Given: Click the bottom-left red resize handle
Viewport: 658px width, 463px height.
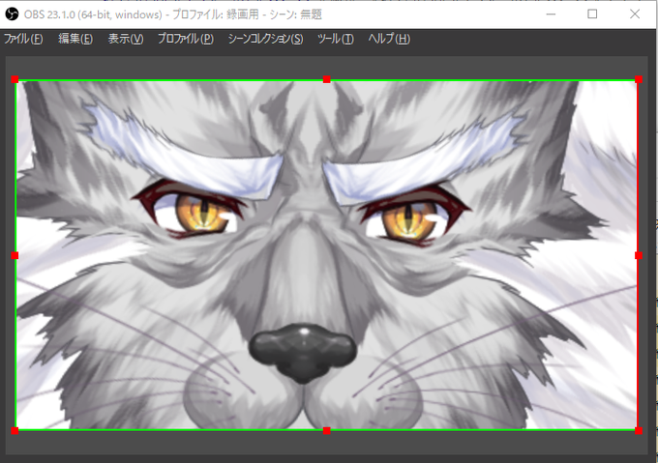Looking at the screenshot, I should click(x=15, y=430).
